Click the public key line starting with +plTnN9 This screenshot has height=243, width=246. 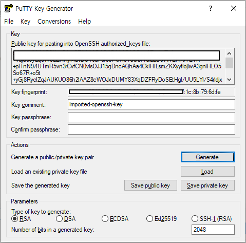(117, 66)
